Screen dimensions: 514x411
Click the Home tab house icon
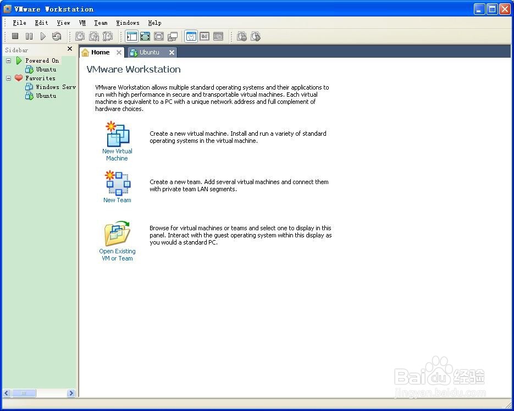coord(85,52)
